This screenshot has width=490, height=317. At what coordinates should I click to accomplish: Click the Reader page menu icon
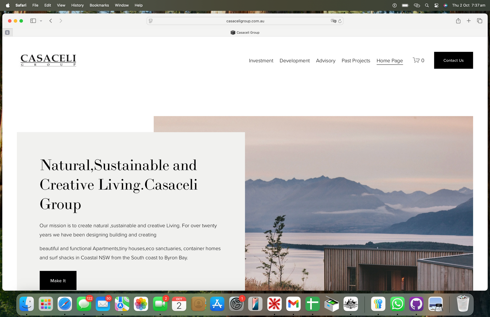[x=151, y=21]
